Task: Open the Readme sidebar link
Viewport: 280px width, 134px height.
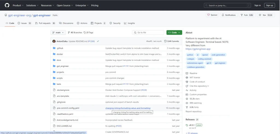Action: (x=191, y=73)
